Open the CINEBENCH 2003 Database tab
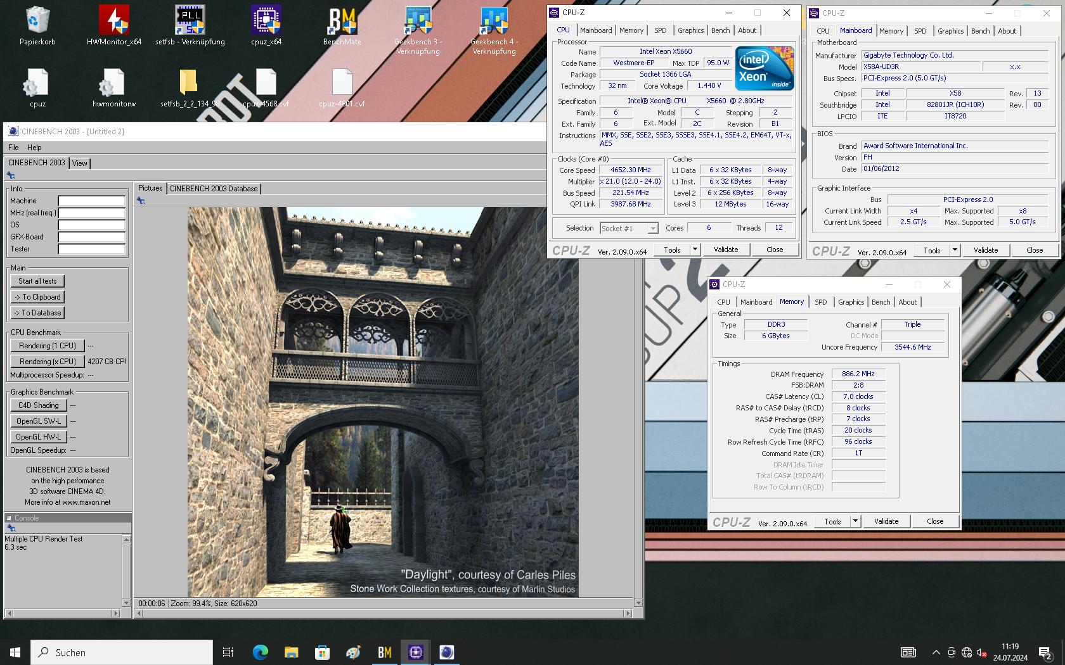The height and width of the screenshot is (665, 1065). [x=214, y=189]
